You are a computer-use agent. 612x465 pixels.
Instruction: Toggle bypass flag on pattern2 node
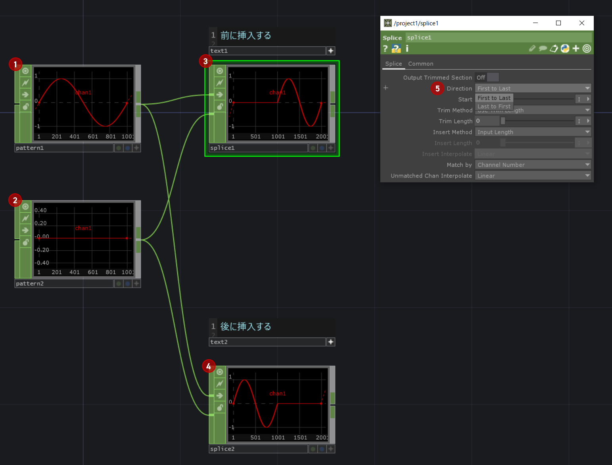click(25, 218)
